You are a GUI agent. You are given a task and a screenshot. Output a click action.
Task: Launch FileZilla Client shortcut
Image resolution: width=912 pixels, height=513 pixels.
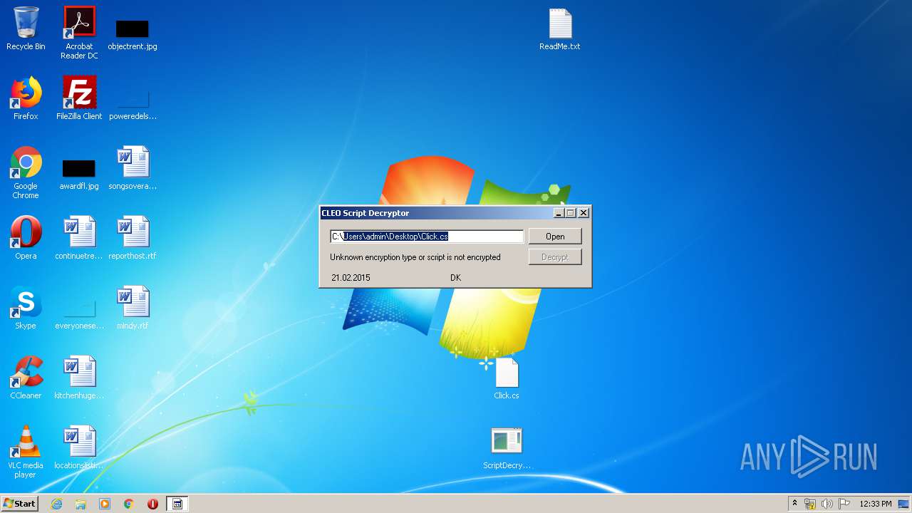pos(79,99)
